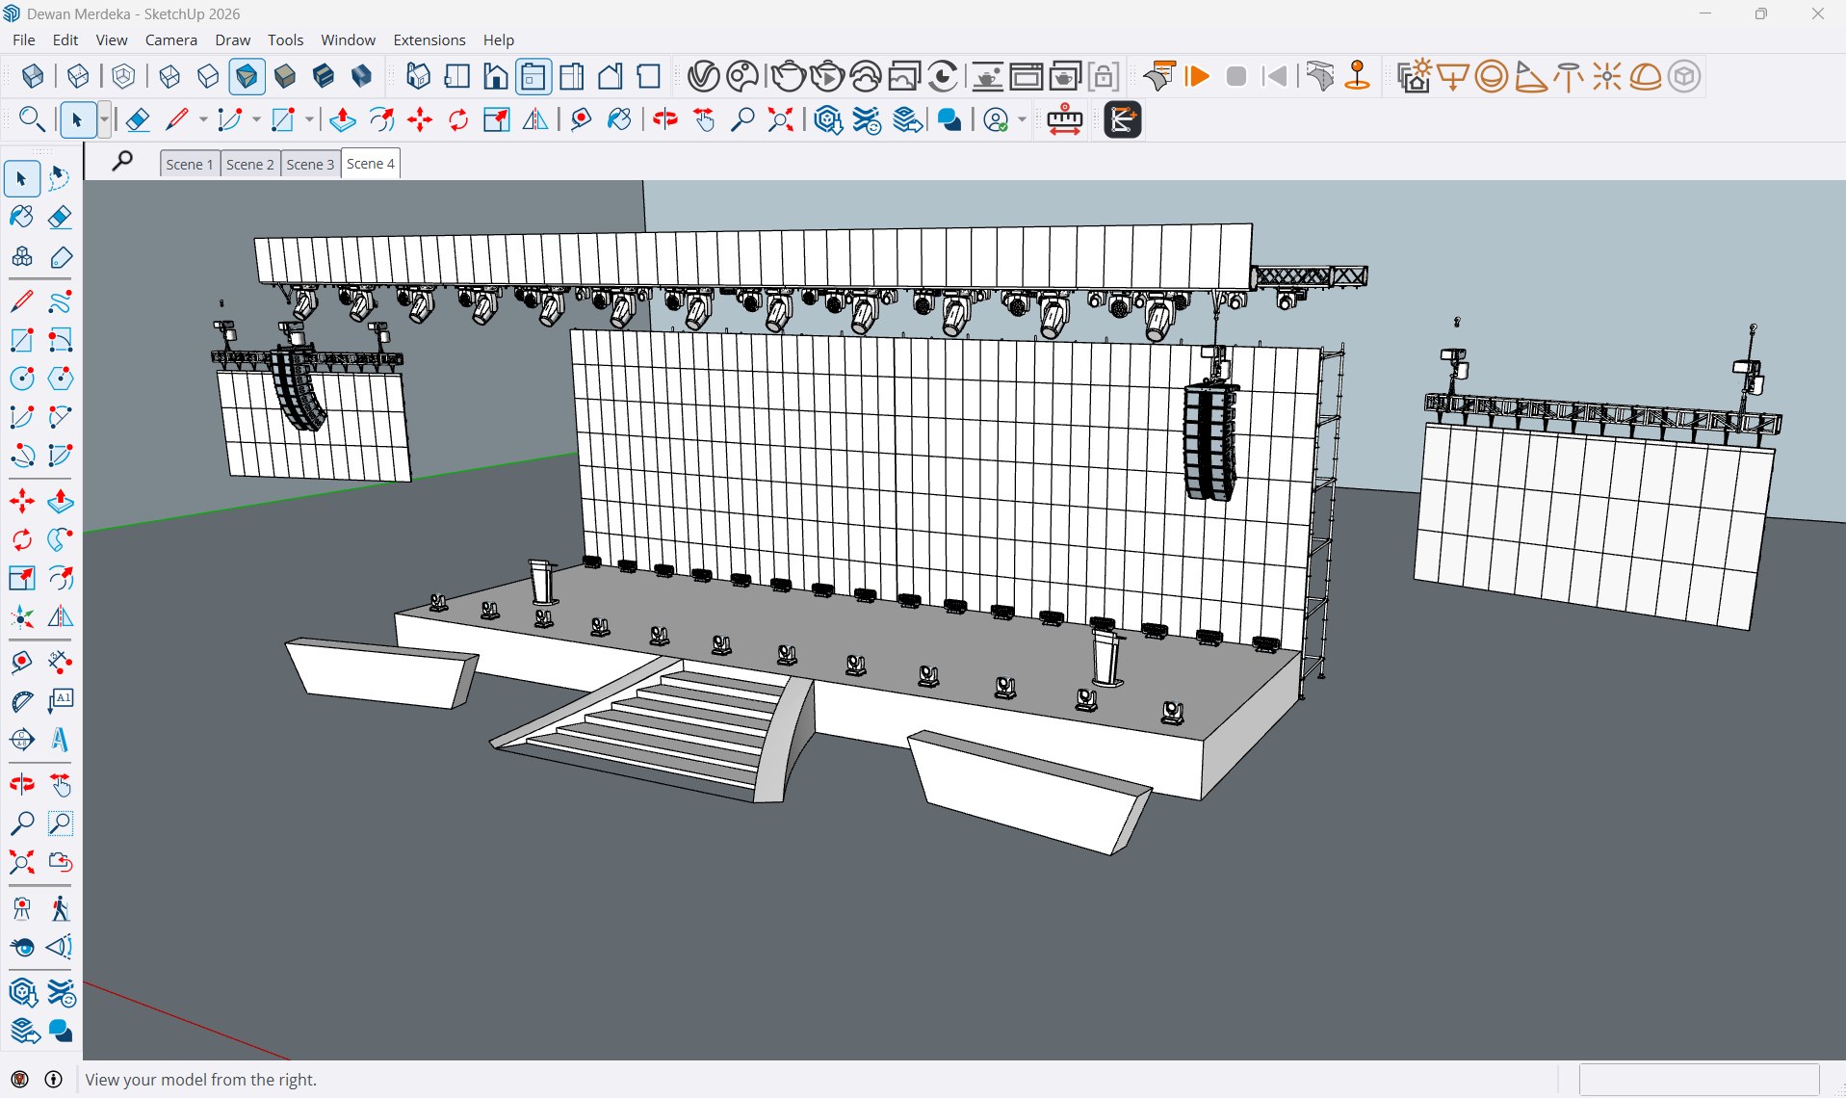
Task: Switch to the Scene 1 tab
Action: pyautogui.click(x=190, y=164)
